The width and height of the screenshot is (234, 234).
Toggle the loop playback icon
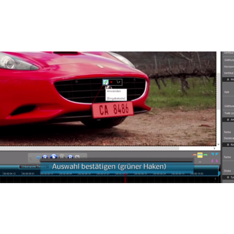tap(39, 157)
